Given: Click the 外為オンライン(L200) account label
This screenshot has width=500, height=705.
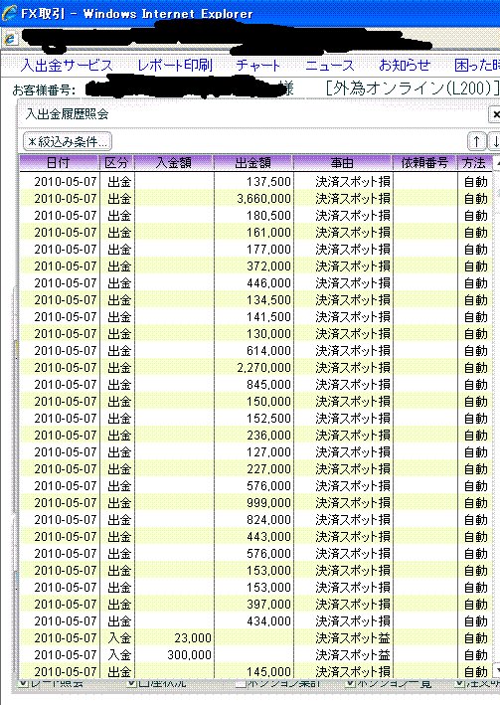Looking at the screenshot, I should (413, 88).
